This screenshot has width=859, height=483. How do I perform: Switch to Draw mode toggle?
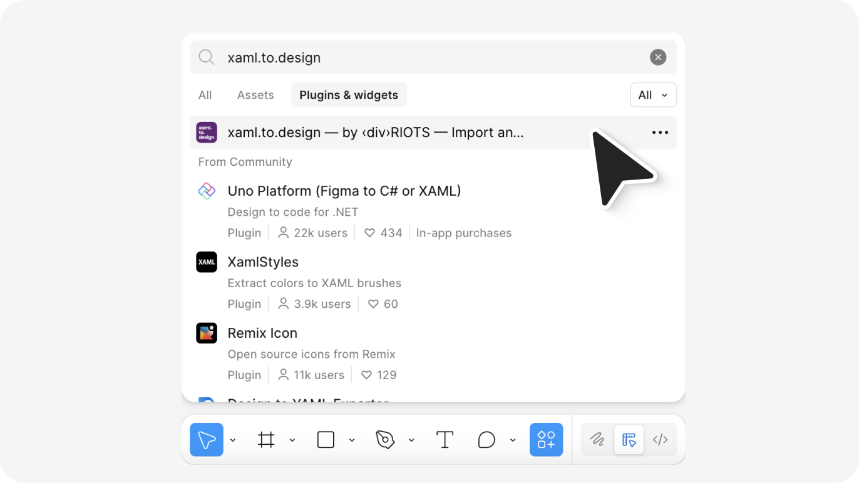(x=597, y=440)
